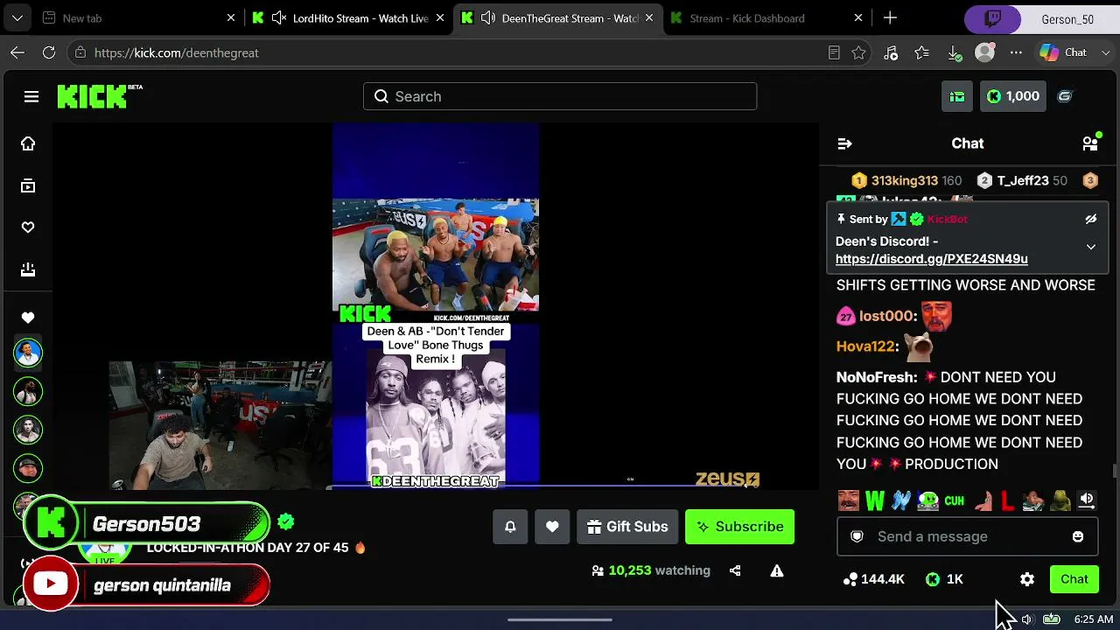Image resolution: width=1120 pixels, height=630 pixels.
Task: Open Deen's Discord invite link
Action: coord(932,259)
